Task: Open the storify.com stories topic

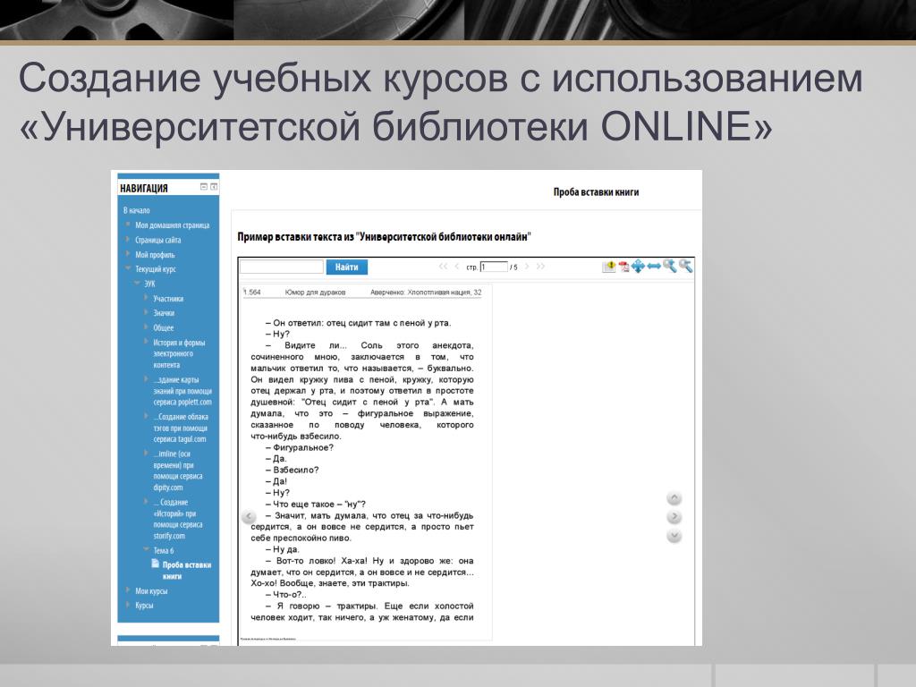Action: pyautogui.click(x=178, y=519)
